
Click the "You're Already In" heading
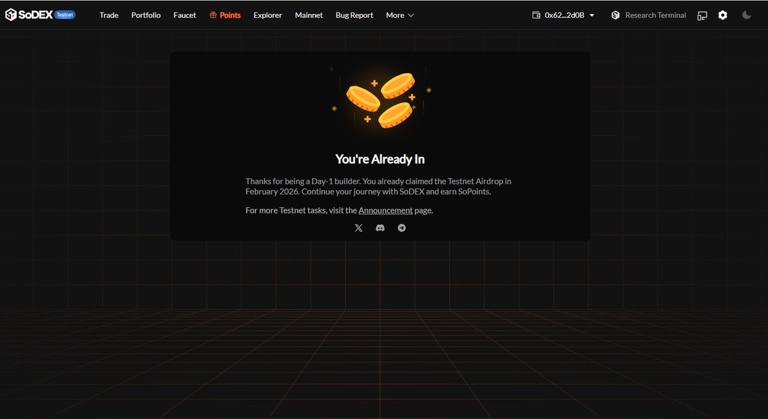(380, 159)
